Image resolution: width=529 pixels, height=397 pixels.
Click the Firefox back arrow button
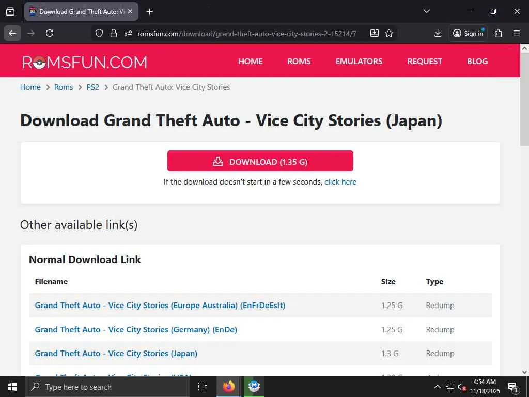pyautogui.click(x=12, y=33)
